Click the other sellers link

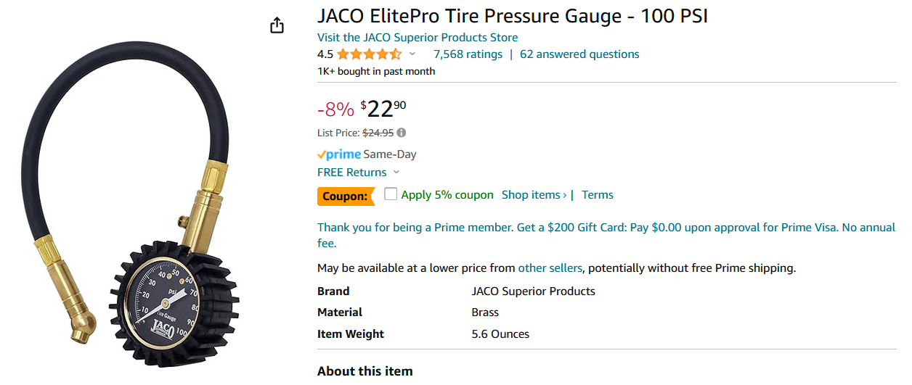(550, 268)
